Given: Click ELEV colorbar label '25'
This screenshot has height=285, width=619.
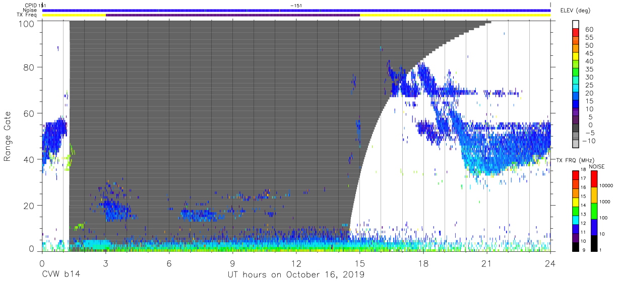Looking at the screenshot, I should click(589, 85).
